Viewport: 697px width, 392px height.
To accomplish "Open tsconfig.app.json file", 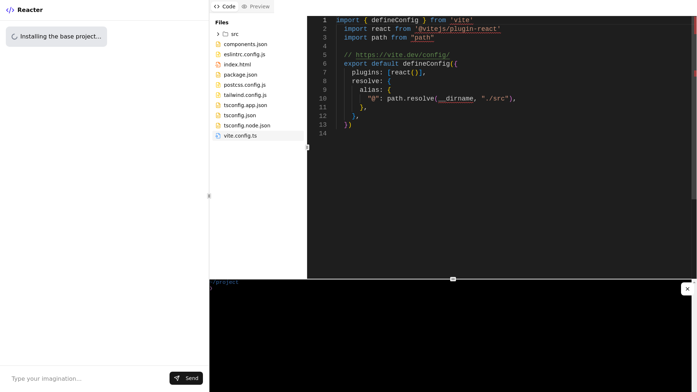I will pyautogui.click(x=258, y=105).
